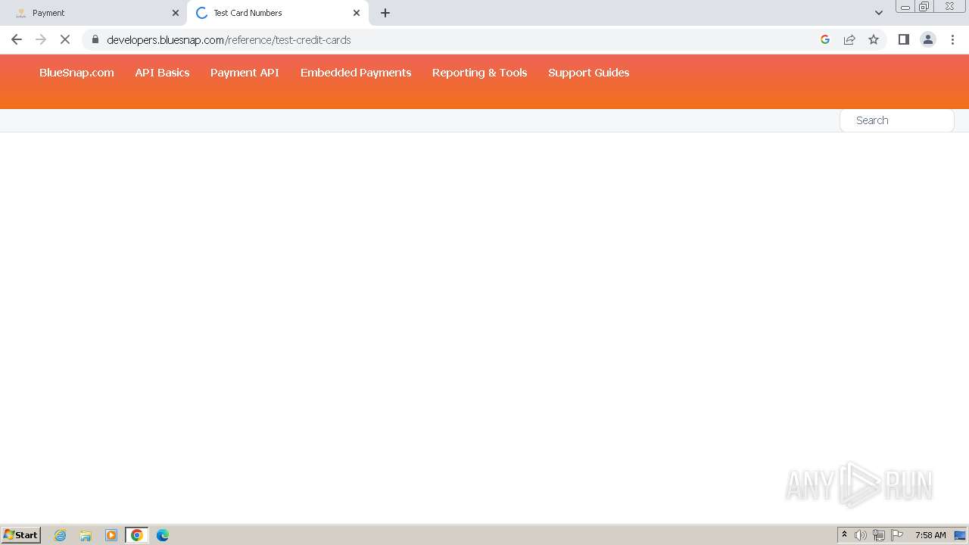Viewport: 969px width, 545px height.
Task: Open Reporting & Tools in the nav
Action: point(479,73)
